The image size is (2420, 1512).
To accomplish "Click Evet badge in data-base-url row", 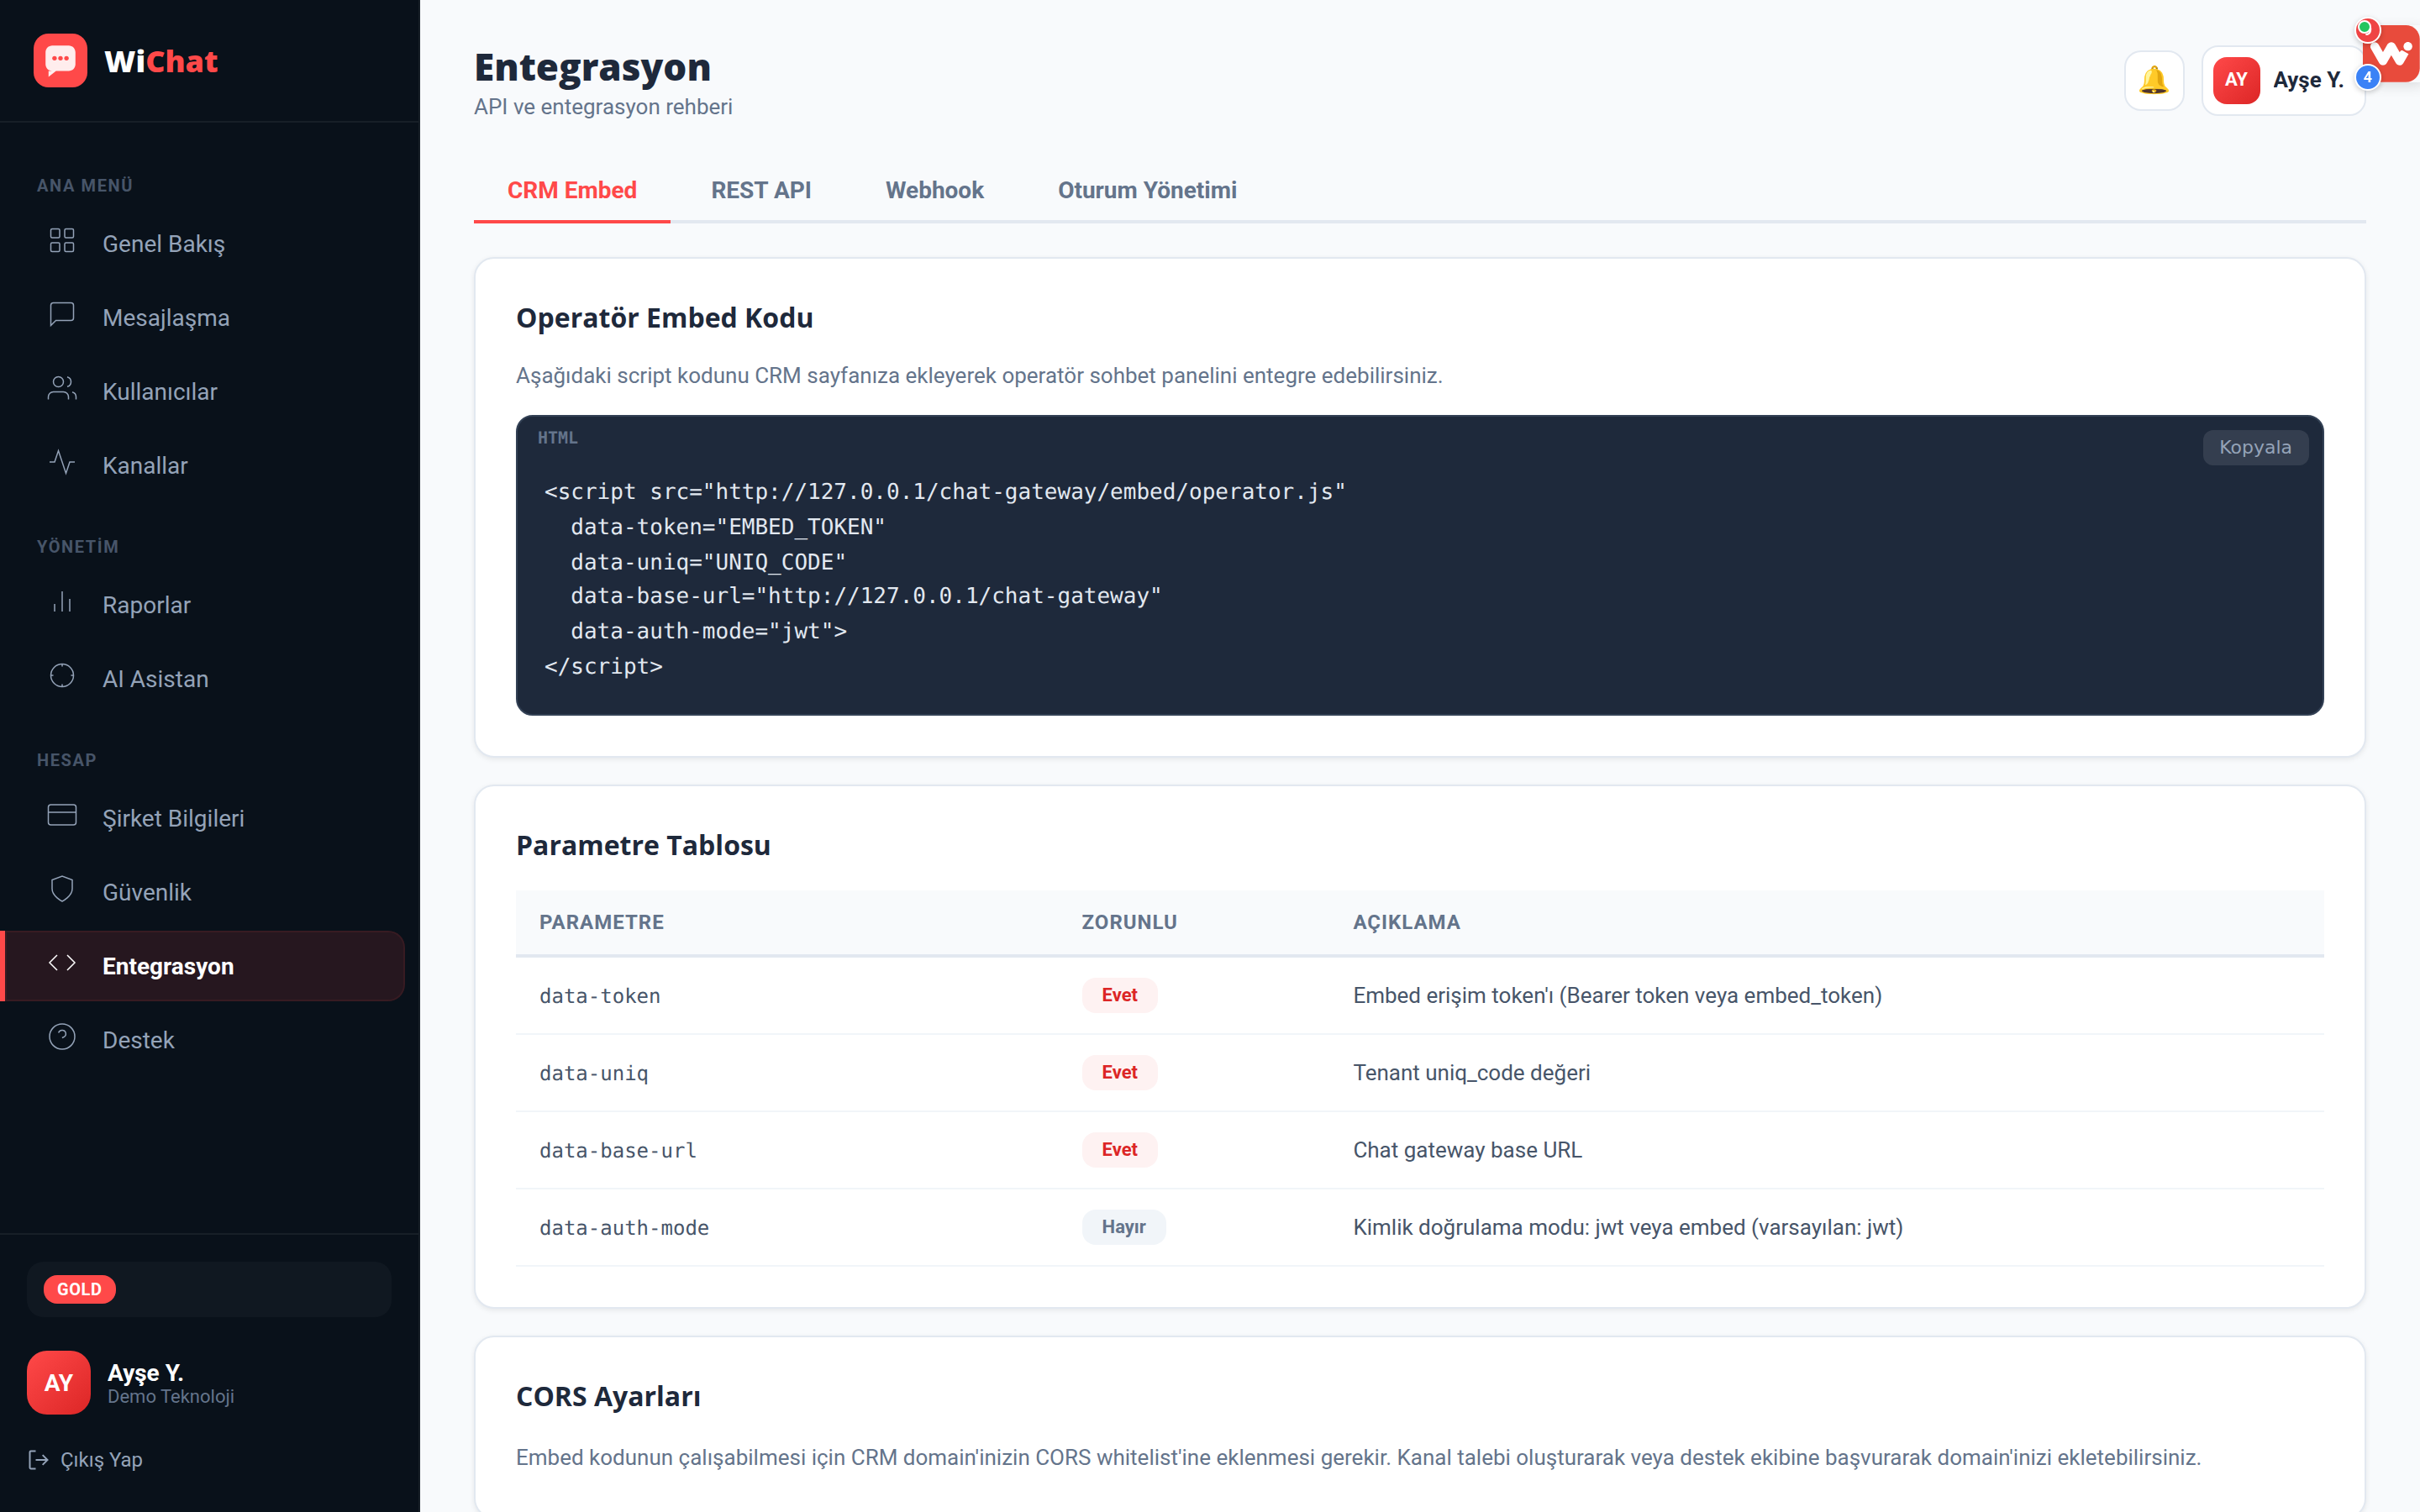I will click(1119, 1149).
